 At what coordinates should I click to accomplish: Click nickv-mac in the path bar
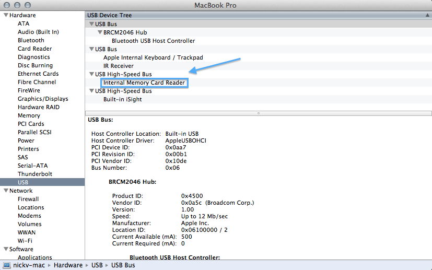pyautogui.click(x=29, y=265)
